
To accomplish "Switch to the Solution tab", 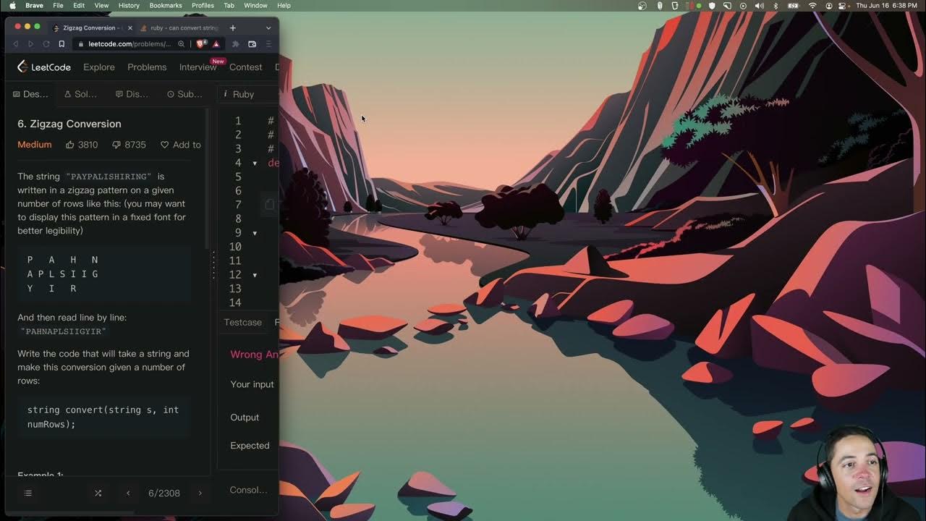I will coord(80,94).
